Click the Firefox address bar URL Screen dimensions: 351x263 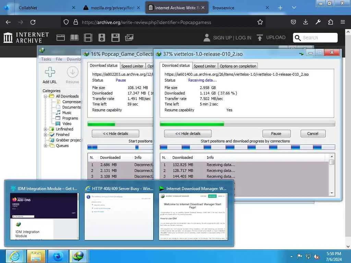tap(146, 22)
